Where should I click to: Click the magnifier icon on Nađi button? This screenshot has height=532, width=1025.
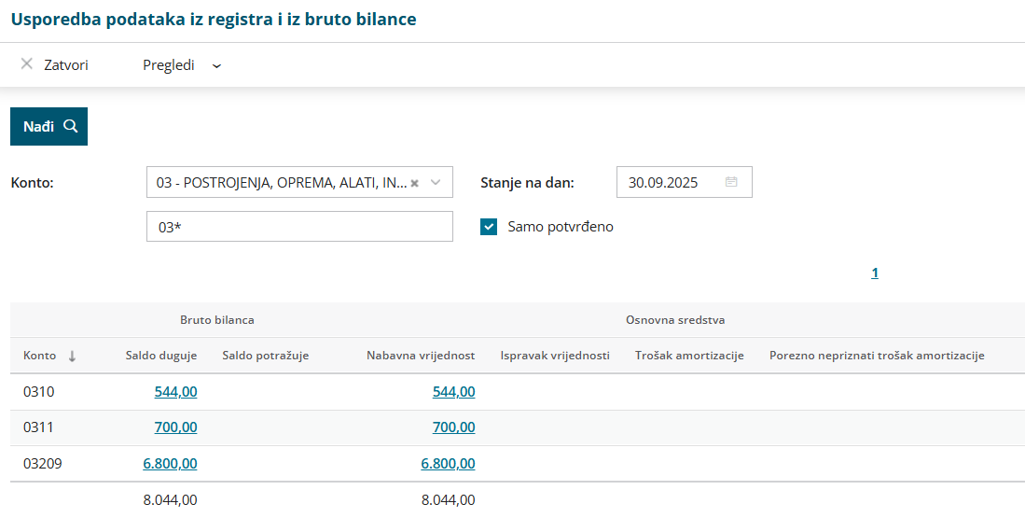pos(70,126)
